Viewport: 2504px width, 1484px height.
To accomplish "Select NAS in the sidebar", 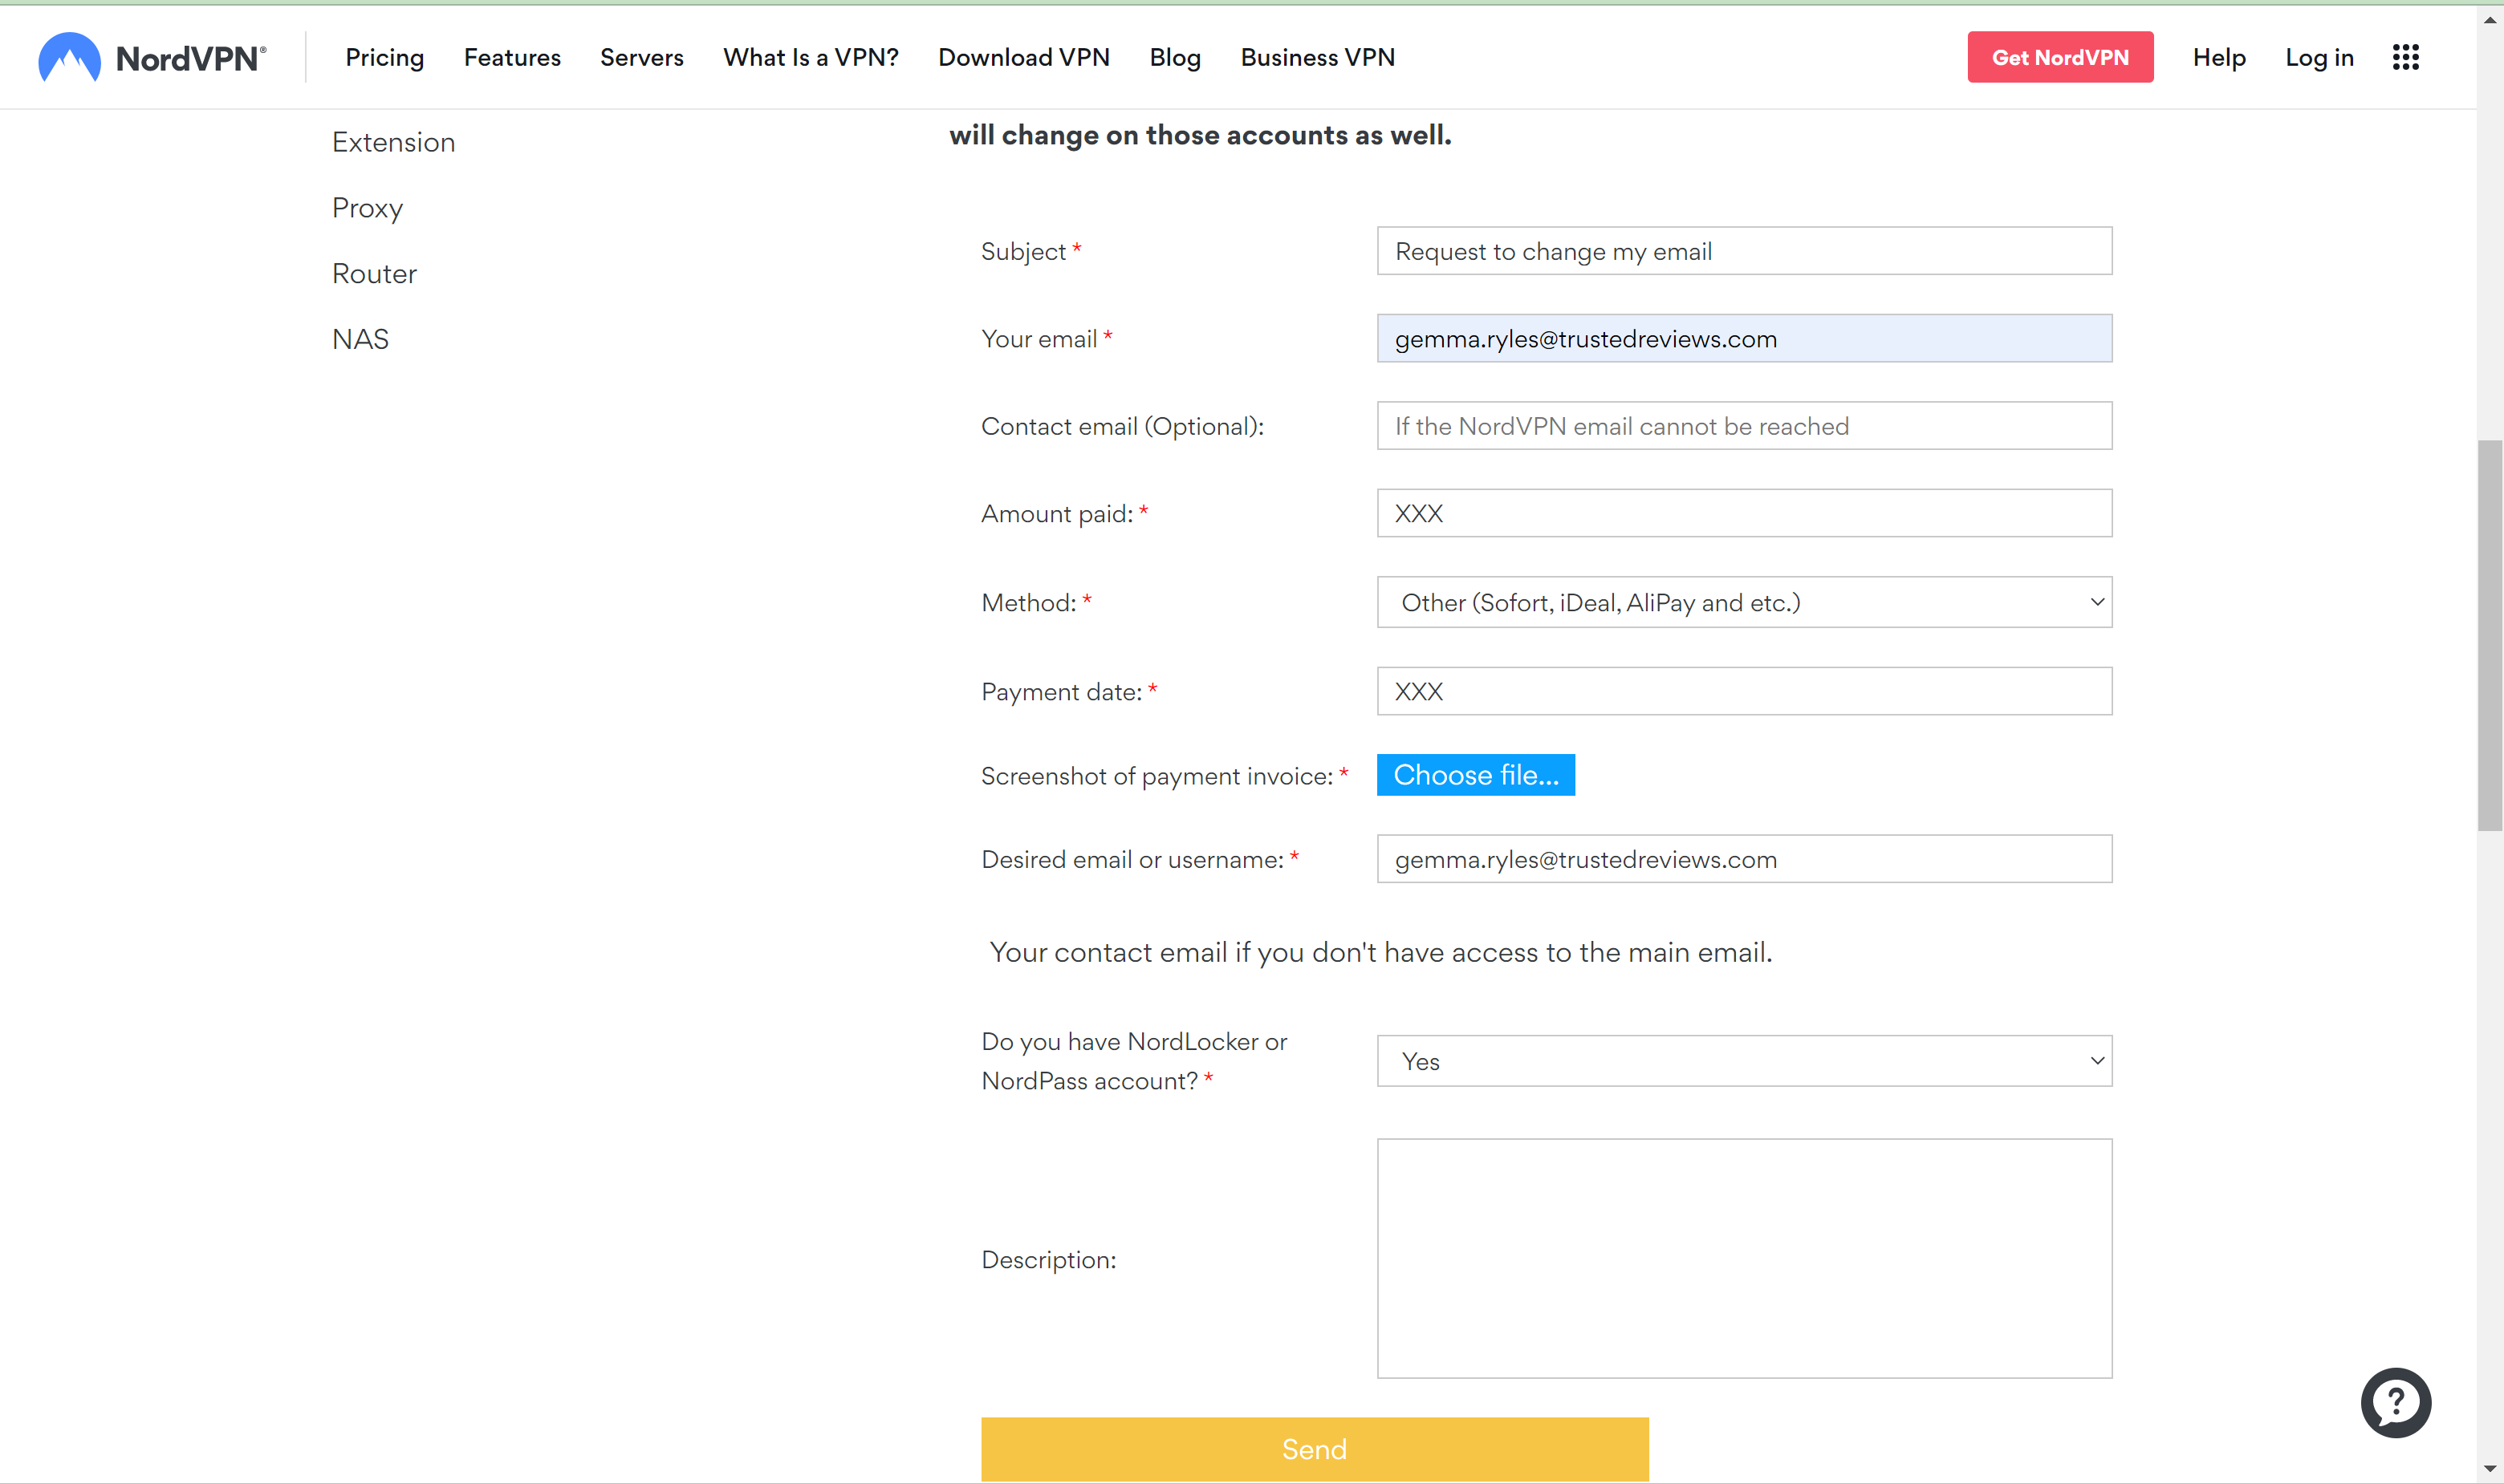I will click(361, 339).
